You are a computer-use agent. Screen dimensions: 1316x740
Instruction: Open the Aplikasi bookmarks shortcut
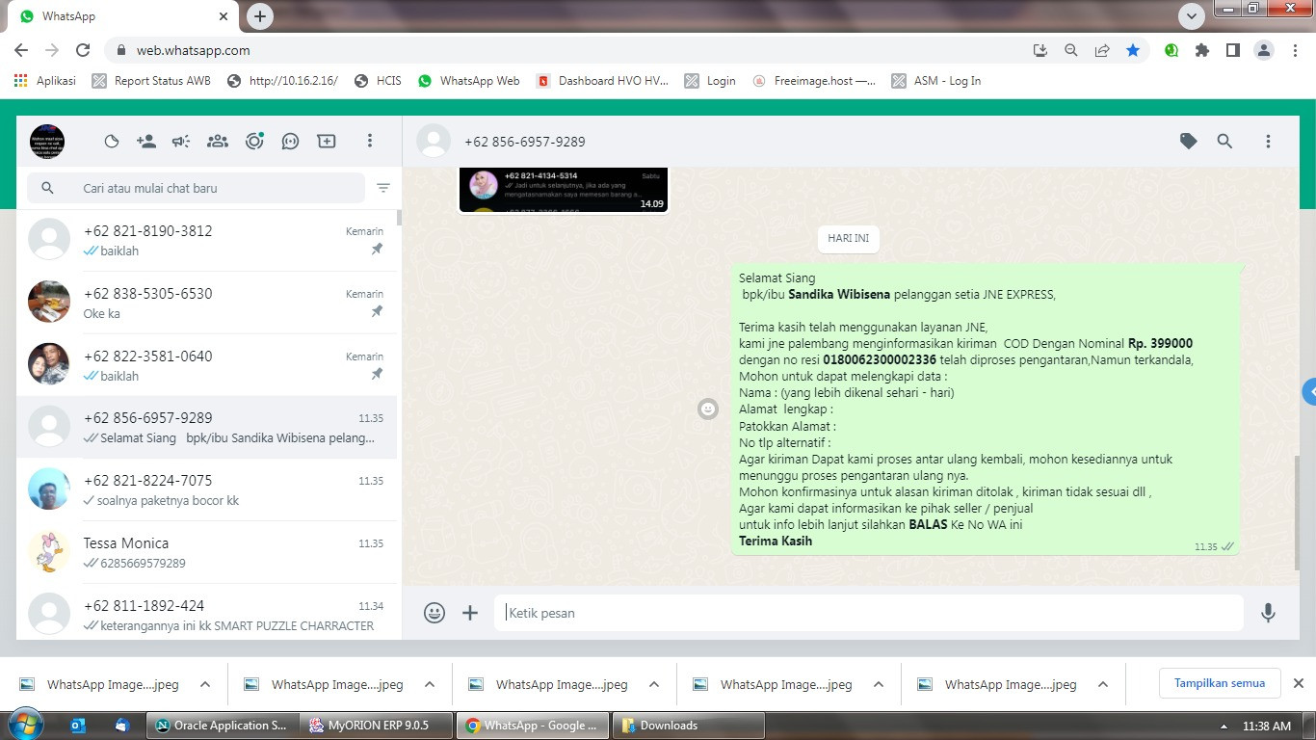point(45,81)
